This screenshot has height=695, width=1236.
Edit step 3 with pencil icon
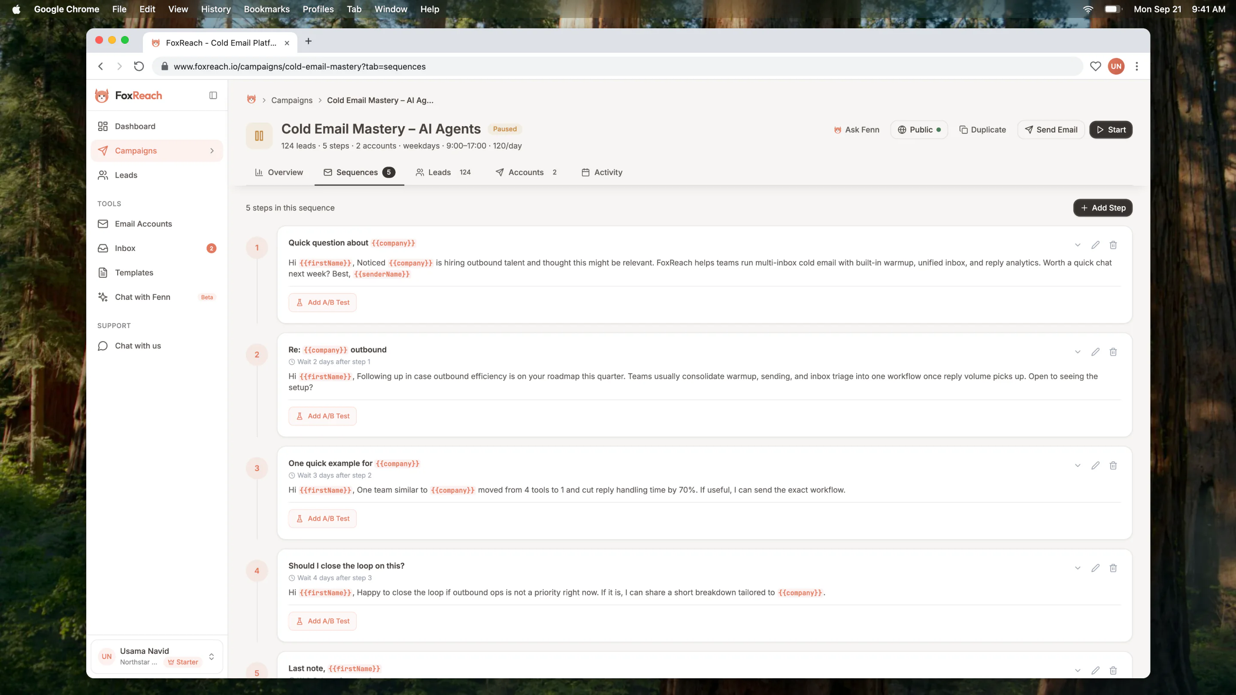click(1095, 466)
